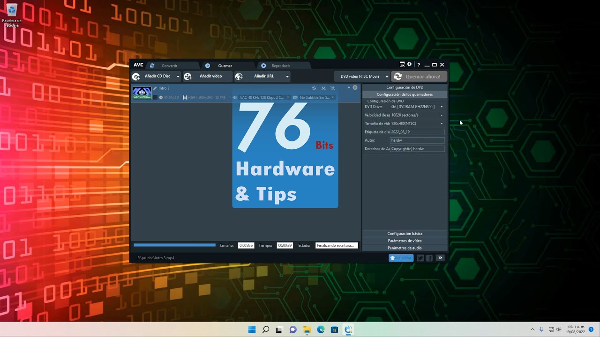Click the microphone icon in system tray

tap(541, 330)
